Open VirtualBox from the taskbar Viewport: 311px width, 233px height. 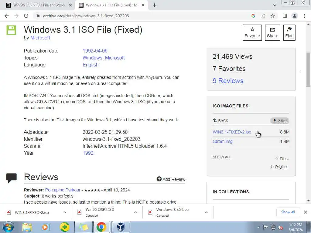click(x=121, y=227)
